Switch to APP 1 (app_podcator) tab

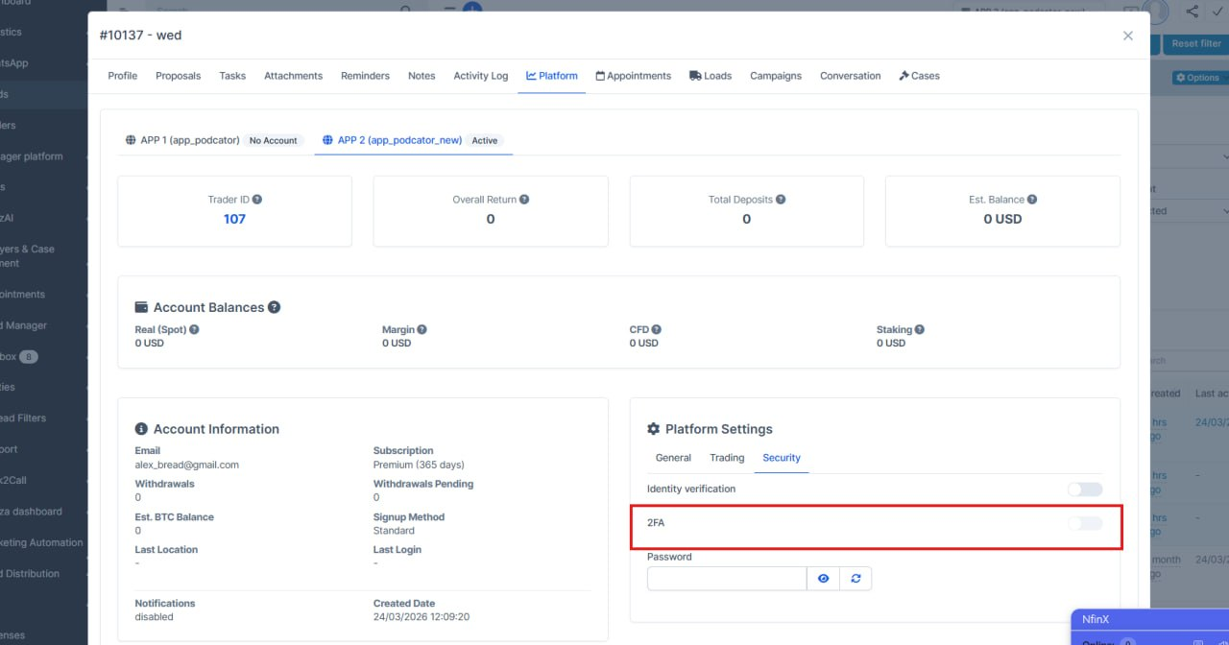point(182,140)
